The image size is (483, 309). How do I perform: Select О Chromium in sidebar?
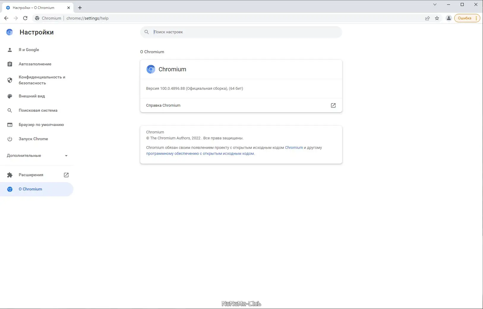point(37,189)
